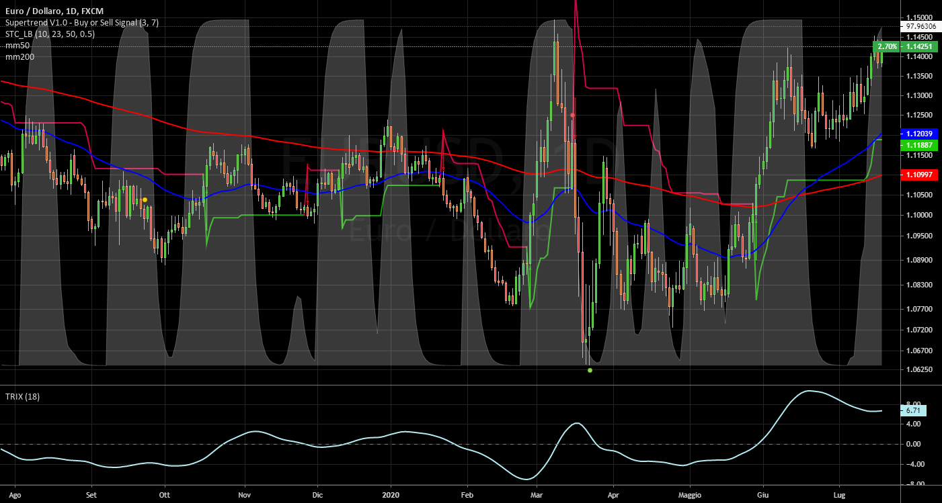The height and width of the screenshot is (503, 942).
Task: Click the 1.14500 price axis level
Action: [918, 37]
